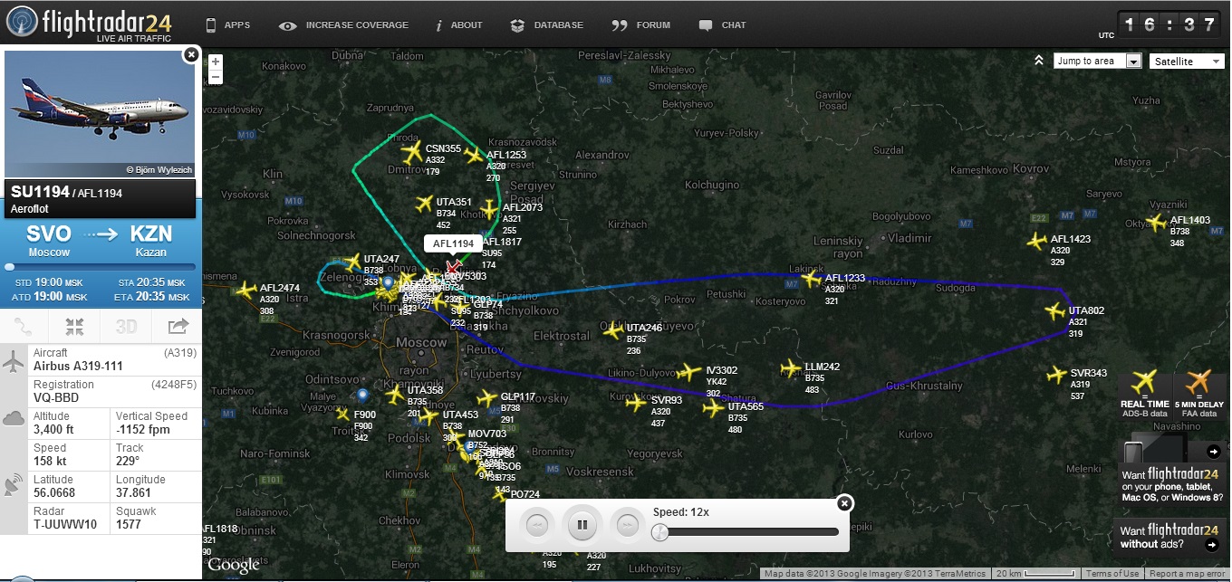Click the SVO Moscow origin airport

coord(49,239)
